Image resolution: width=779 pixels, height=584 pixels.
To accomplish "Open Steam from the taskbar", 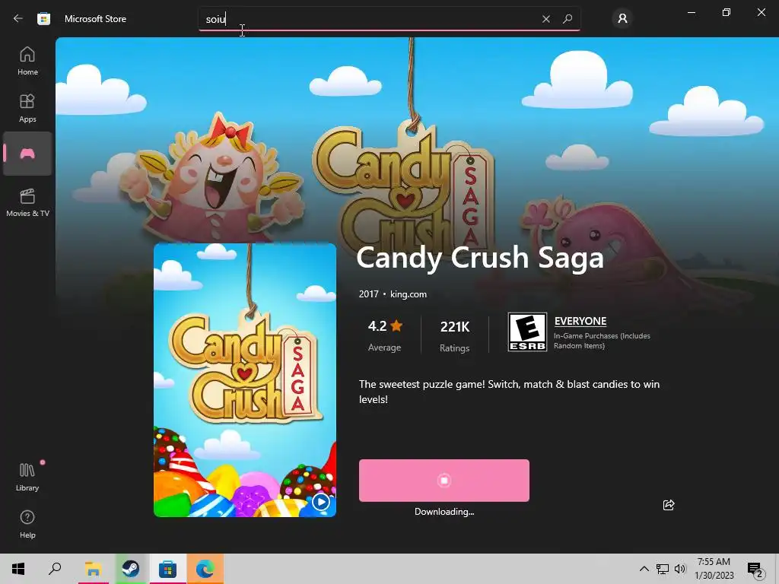I will 131,569.
